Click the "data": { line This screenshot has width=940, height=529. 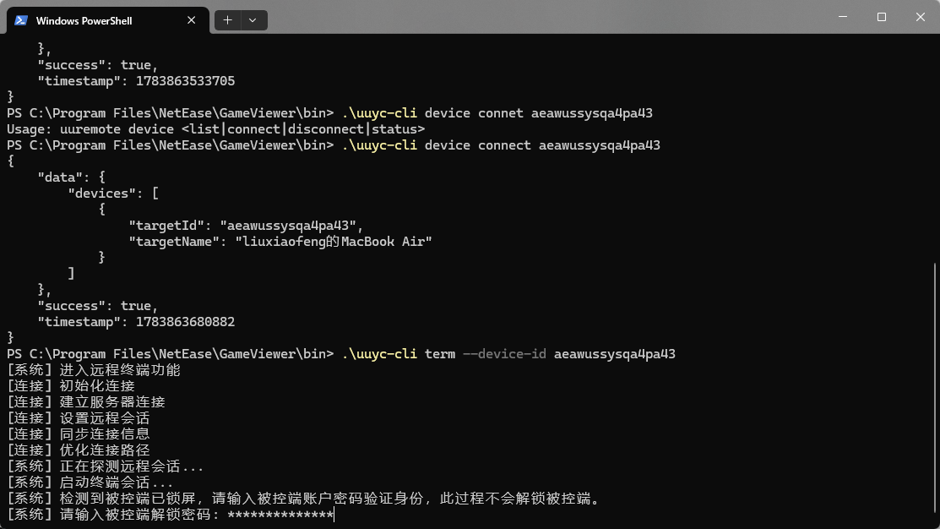tap(71, 177)
